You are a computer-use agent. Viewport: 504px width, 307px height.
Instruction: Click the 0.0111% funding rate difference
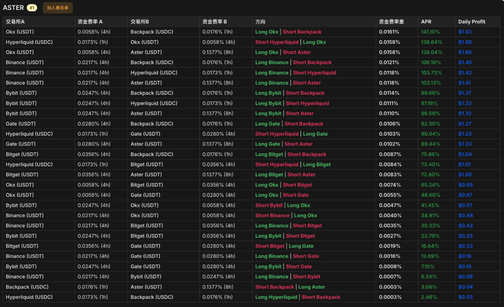[388, 103]
